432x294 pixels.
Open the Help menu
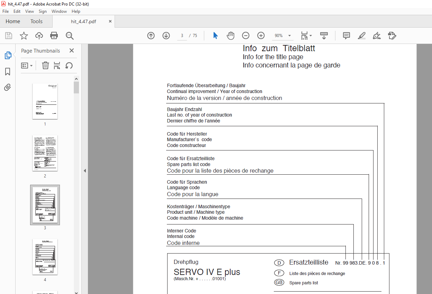pyautogui.click(x=76, y=11)
